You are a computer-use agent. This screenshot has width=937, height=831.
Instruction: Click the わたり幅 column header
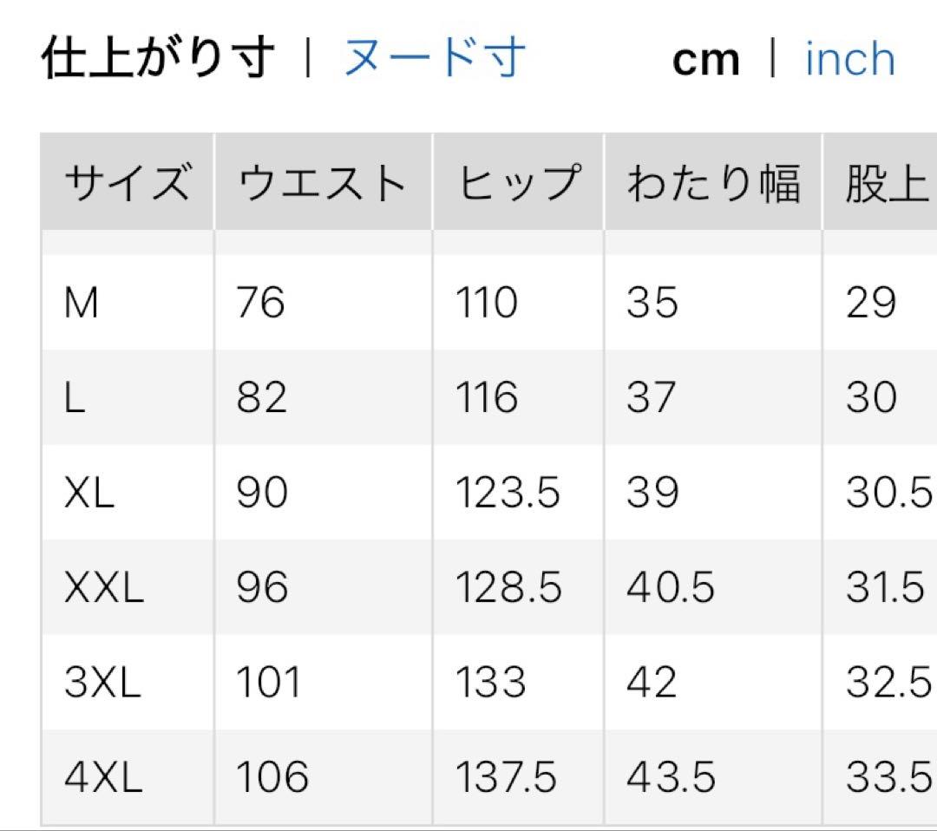713,183
